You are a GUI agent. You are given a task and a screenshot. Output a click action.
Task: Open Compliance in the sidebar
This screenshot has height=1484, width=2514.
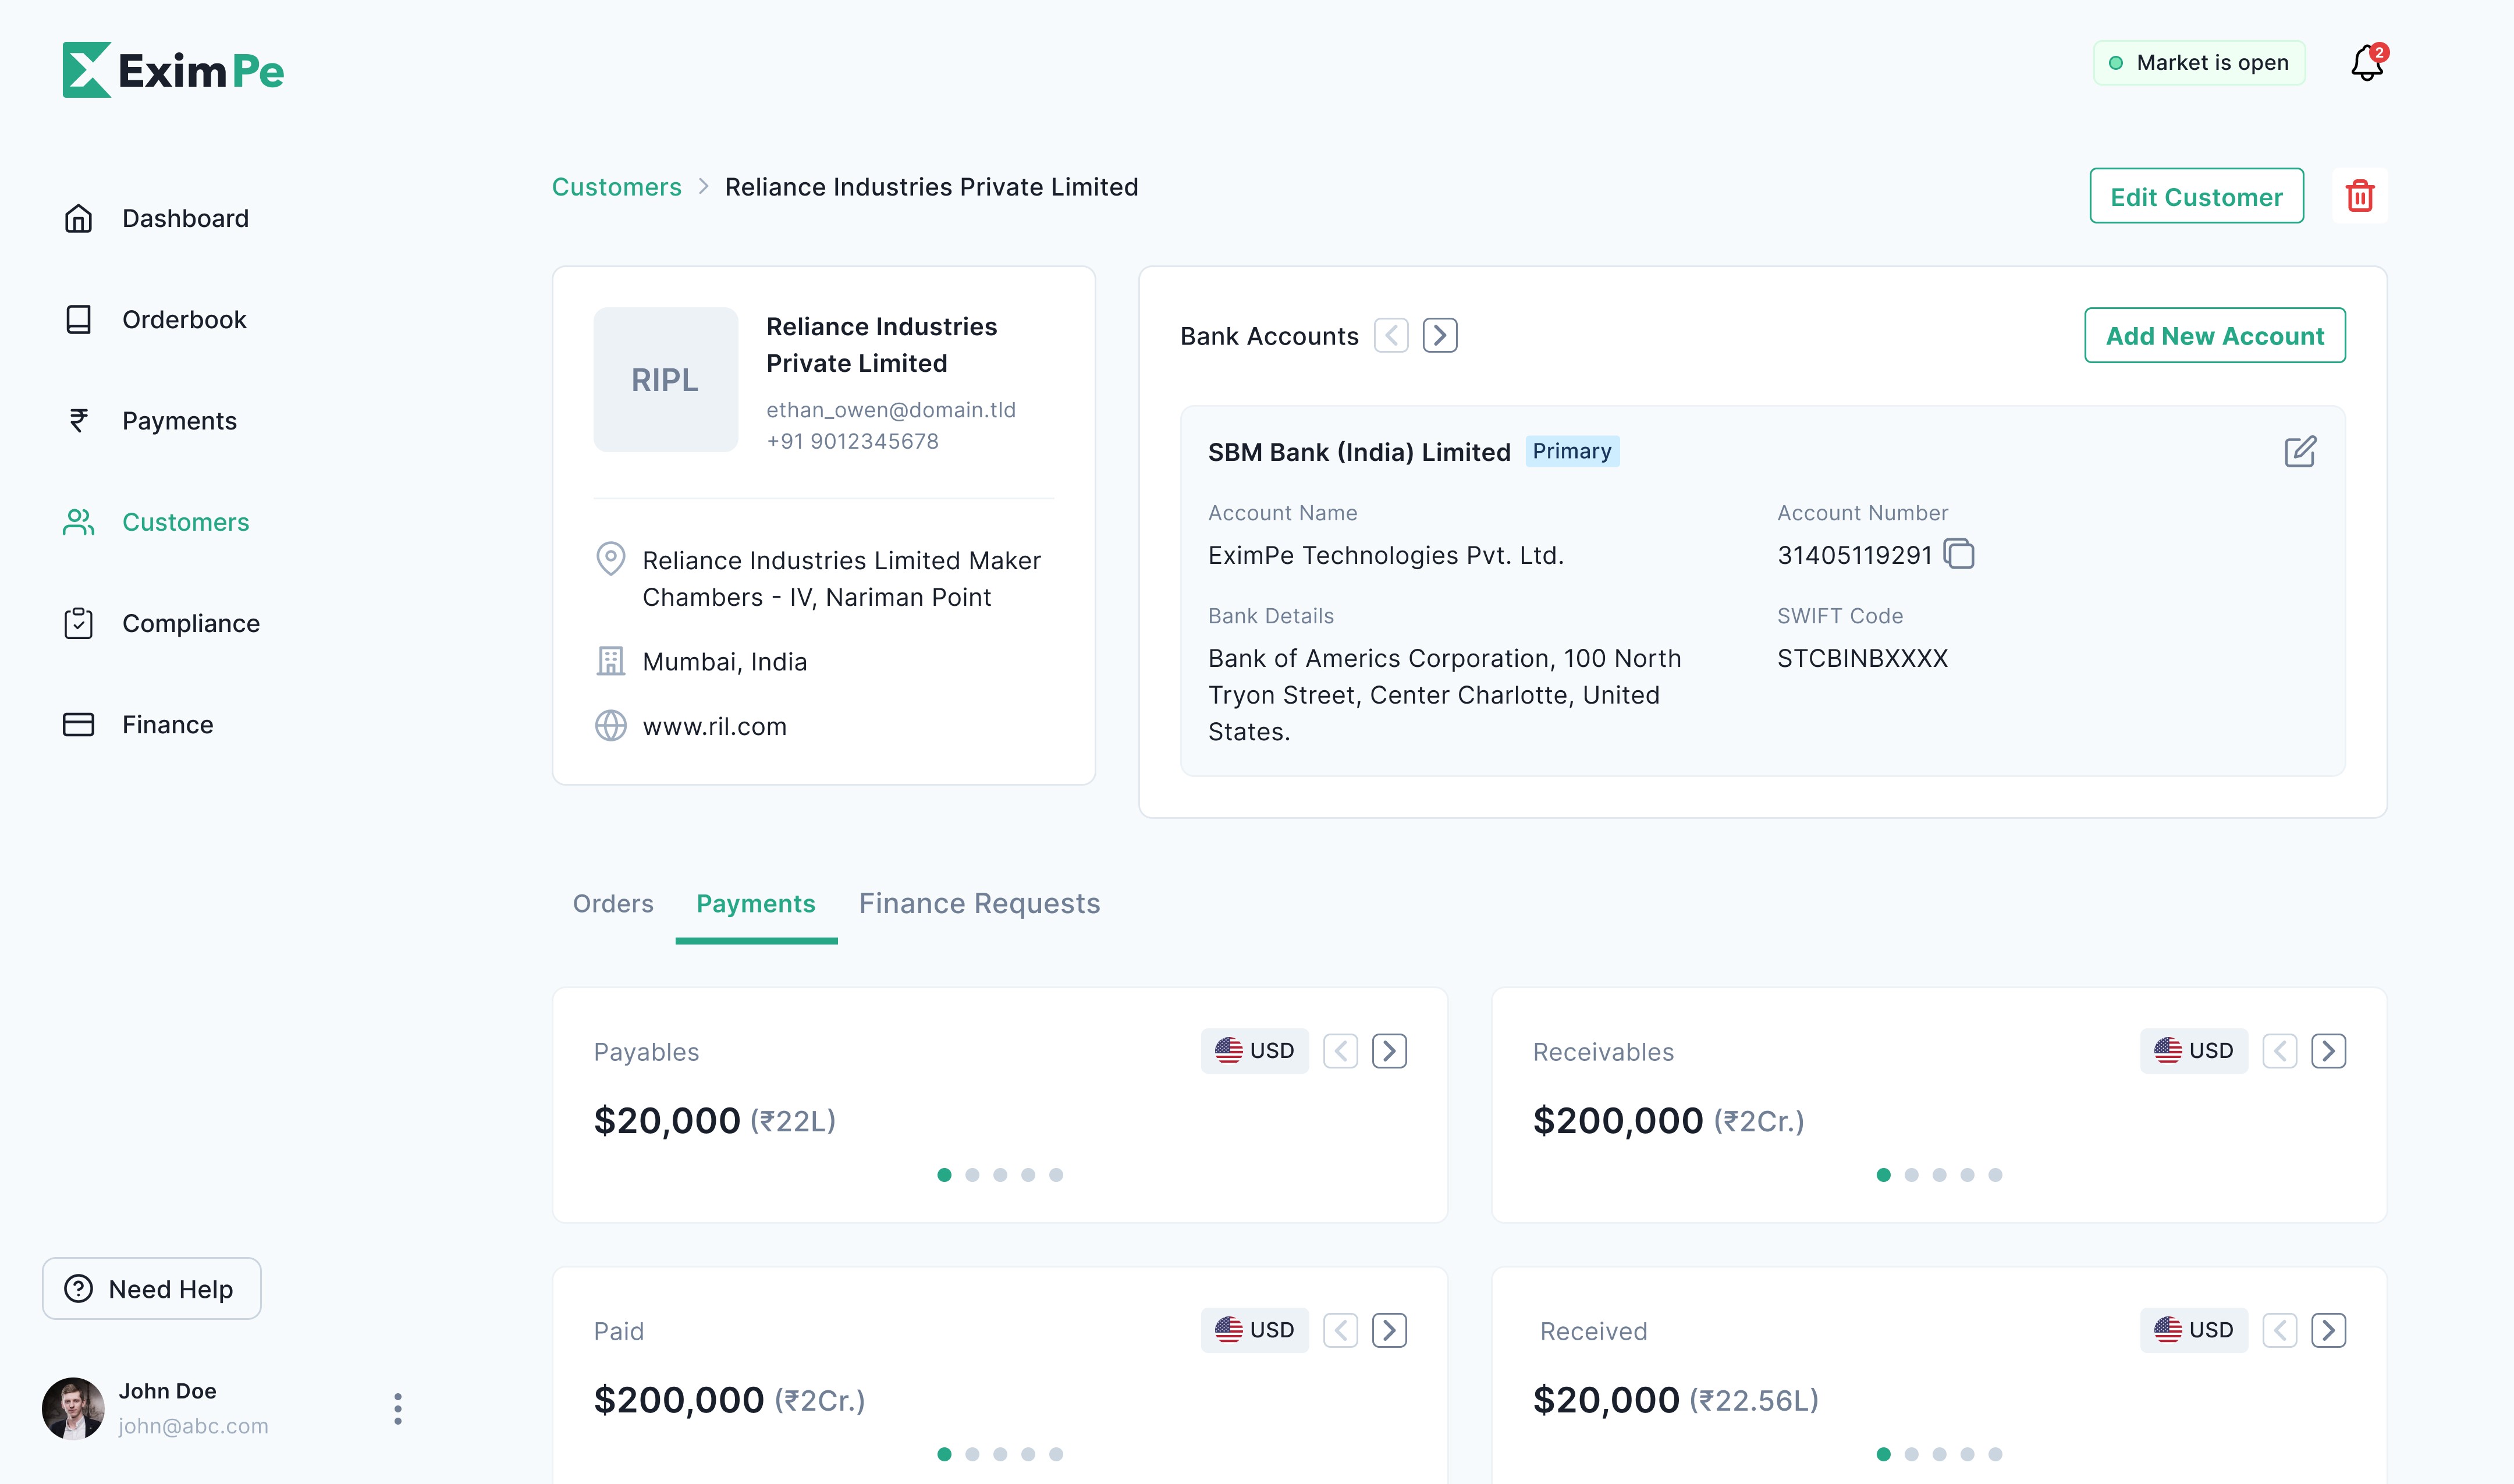tap(191, 623)
